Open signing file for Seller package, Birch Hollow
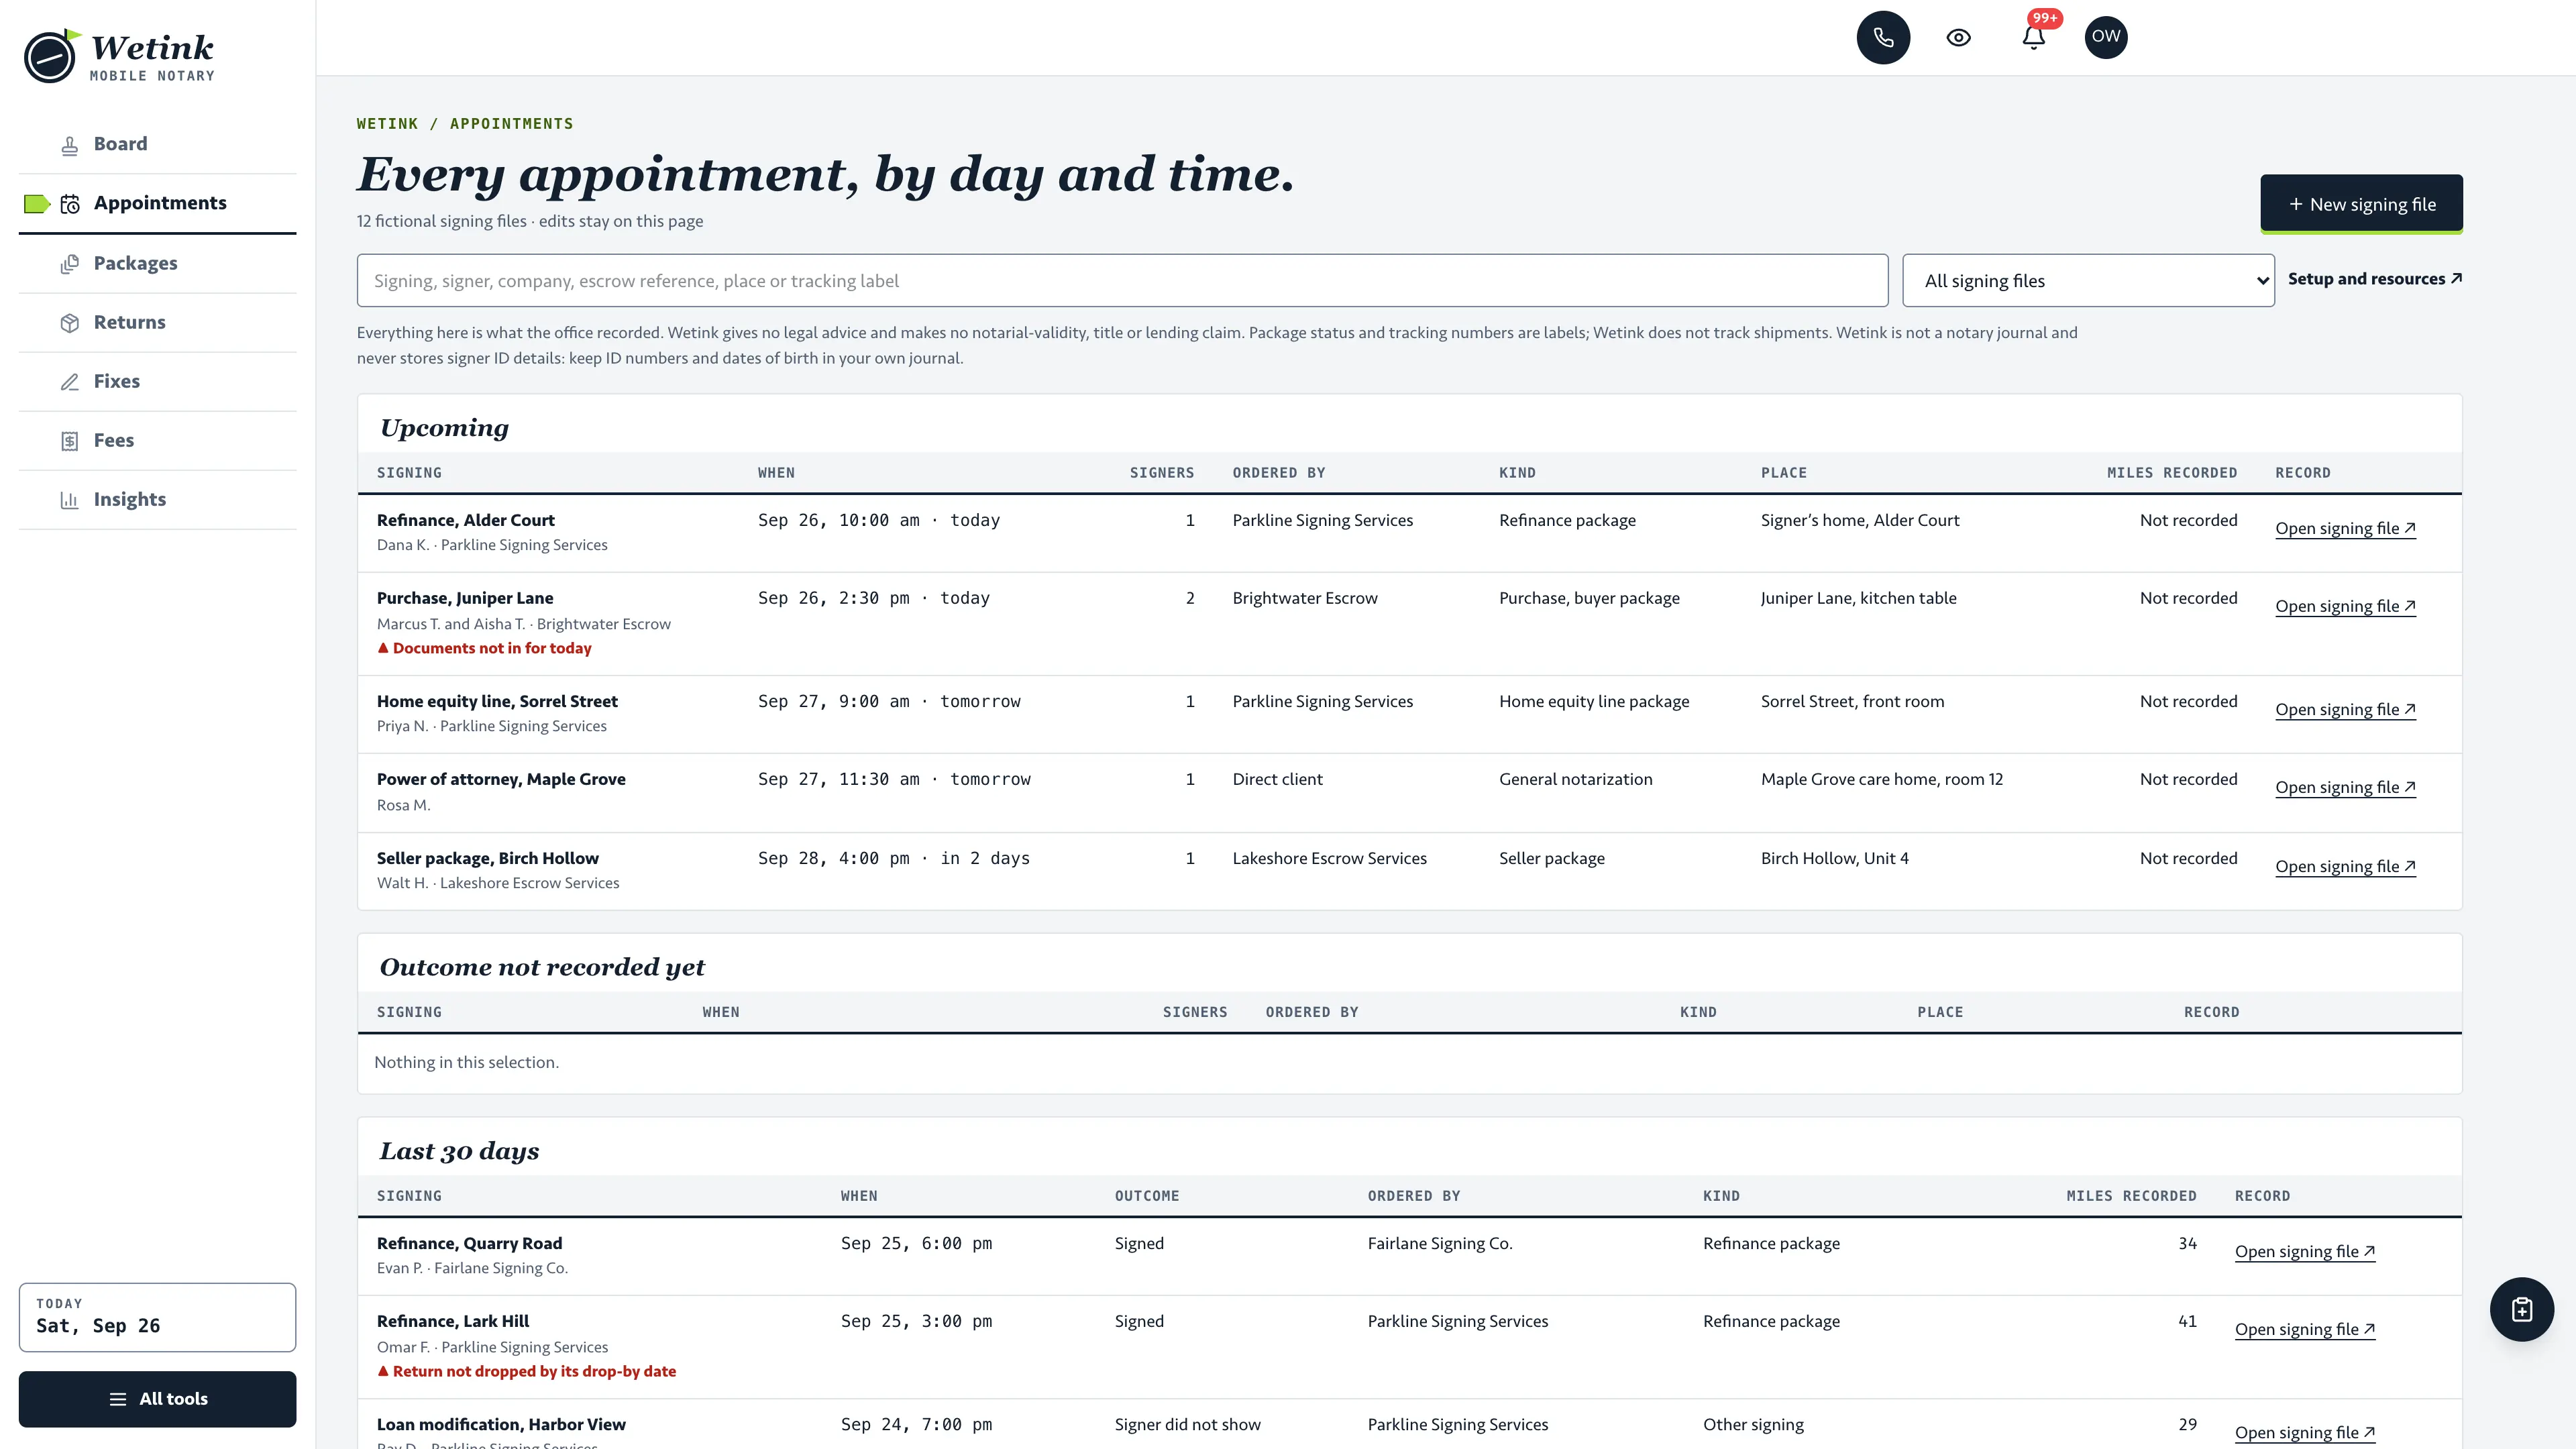 point(2345,866)
